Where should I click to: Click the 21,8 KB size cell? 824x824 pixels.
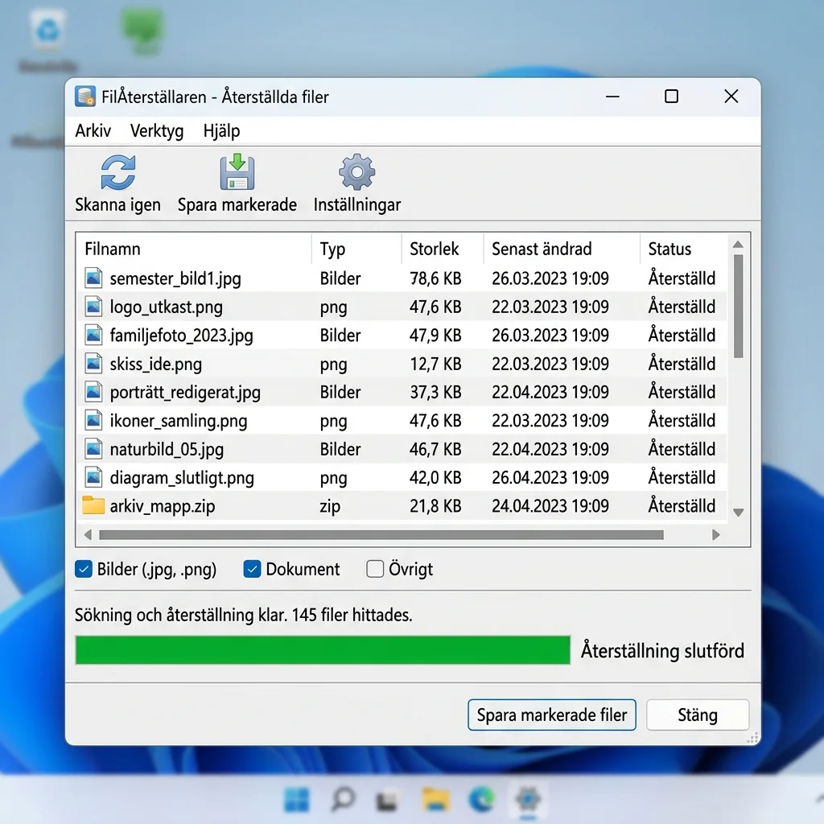(x=435, y=506)
